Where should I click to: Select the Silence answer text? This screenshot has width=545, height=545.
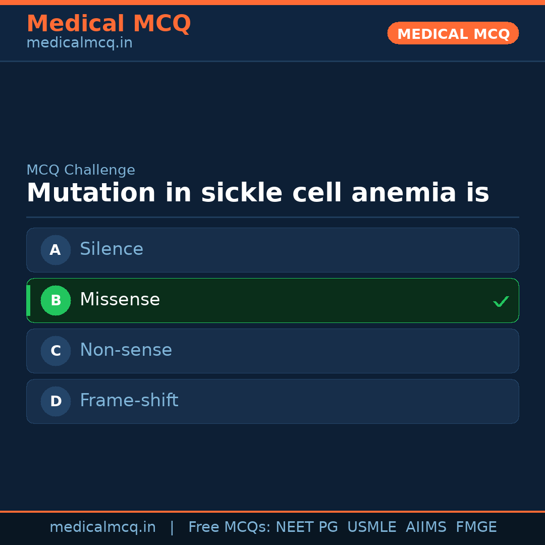112,249
